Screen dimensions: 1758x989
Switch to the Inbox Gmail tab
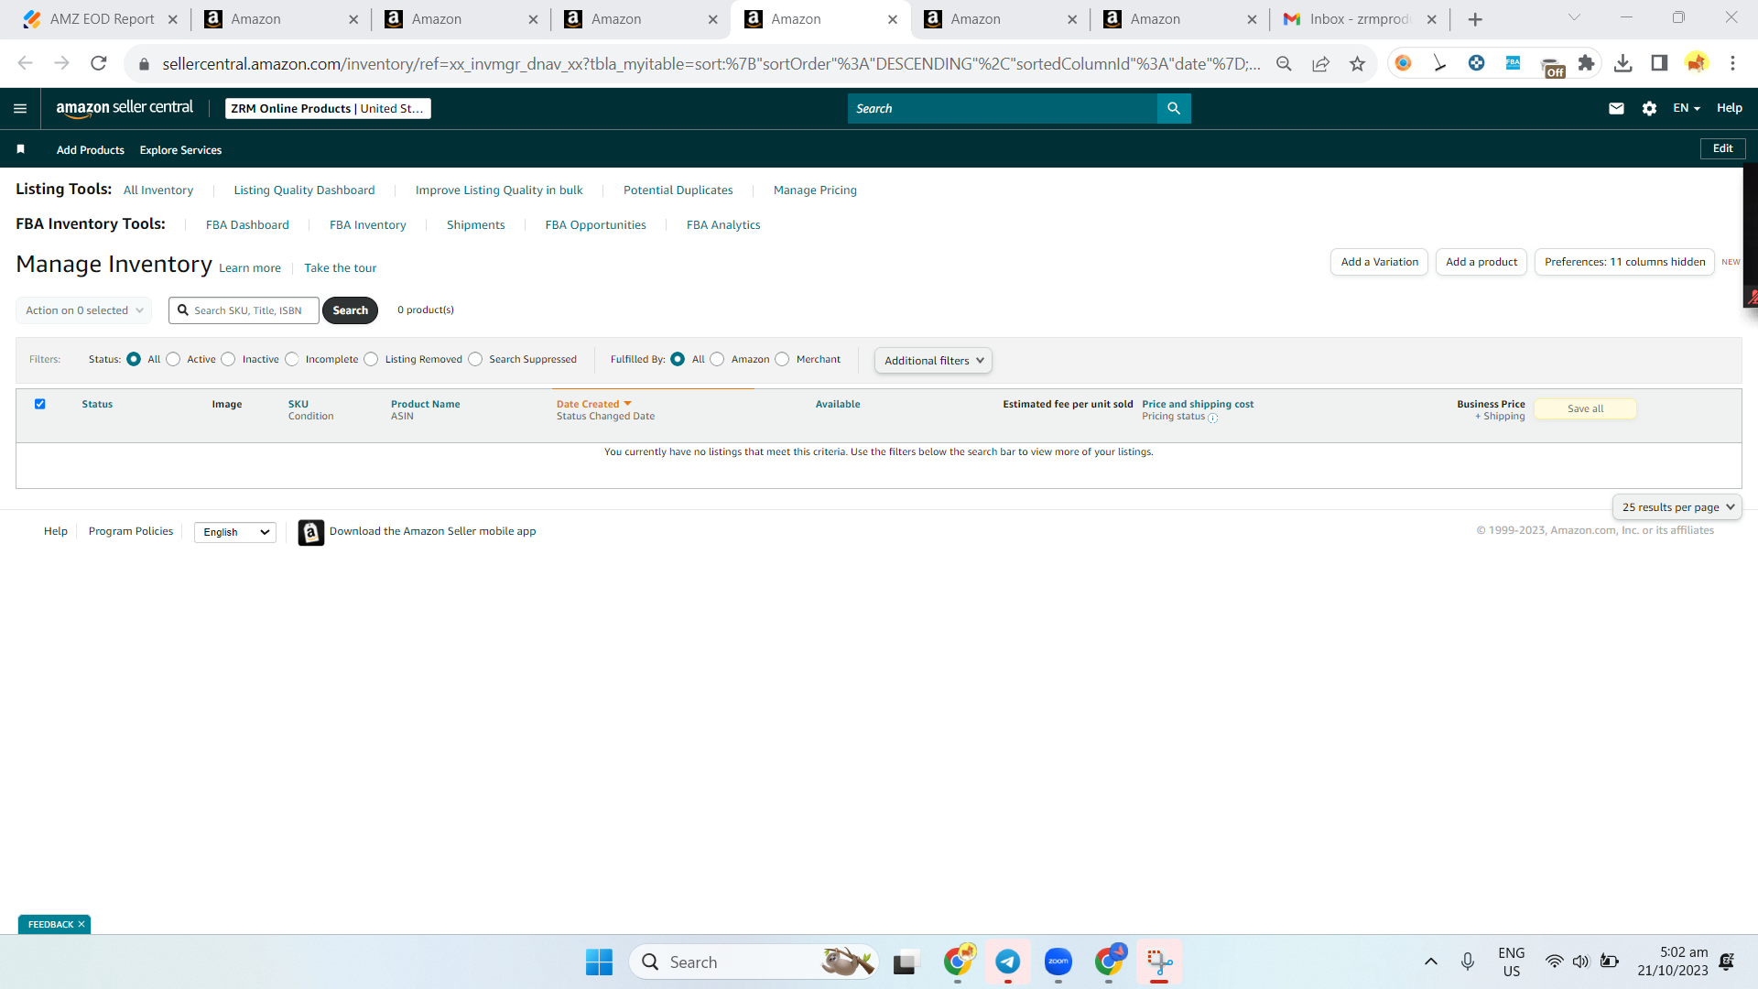[x=1359, y=19]
